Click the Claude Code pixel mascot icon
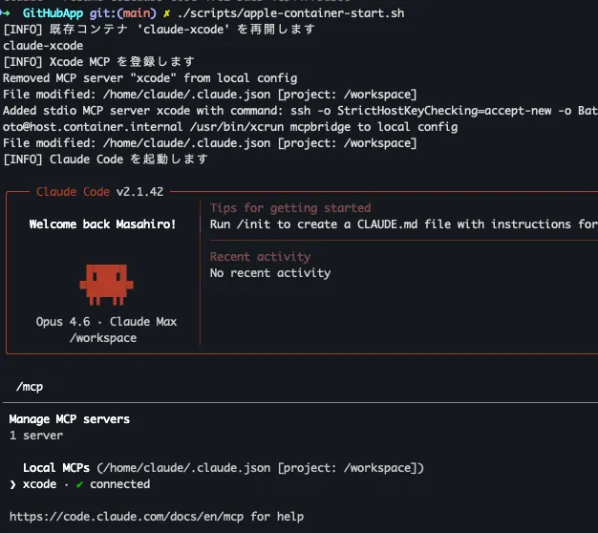 pos(106,285)
